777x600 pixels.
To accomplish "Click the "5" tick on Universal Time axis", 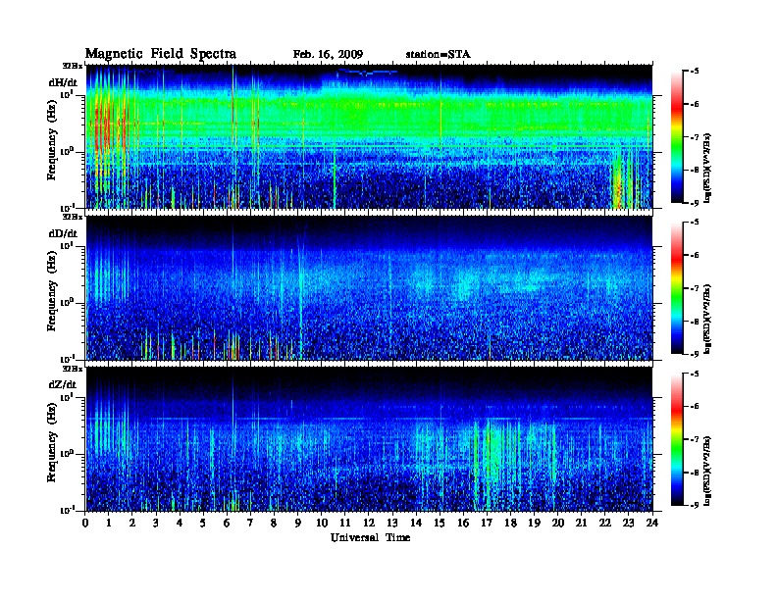I will click(204, 523).
